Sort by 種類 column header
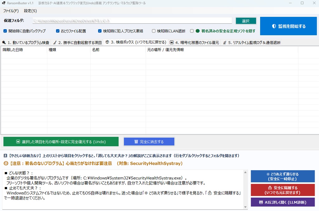The height and width of the screenshot is (211, 319). pyautogui.click(x=69, y=50)
